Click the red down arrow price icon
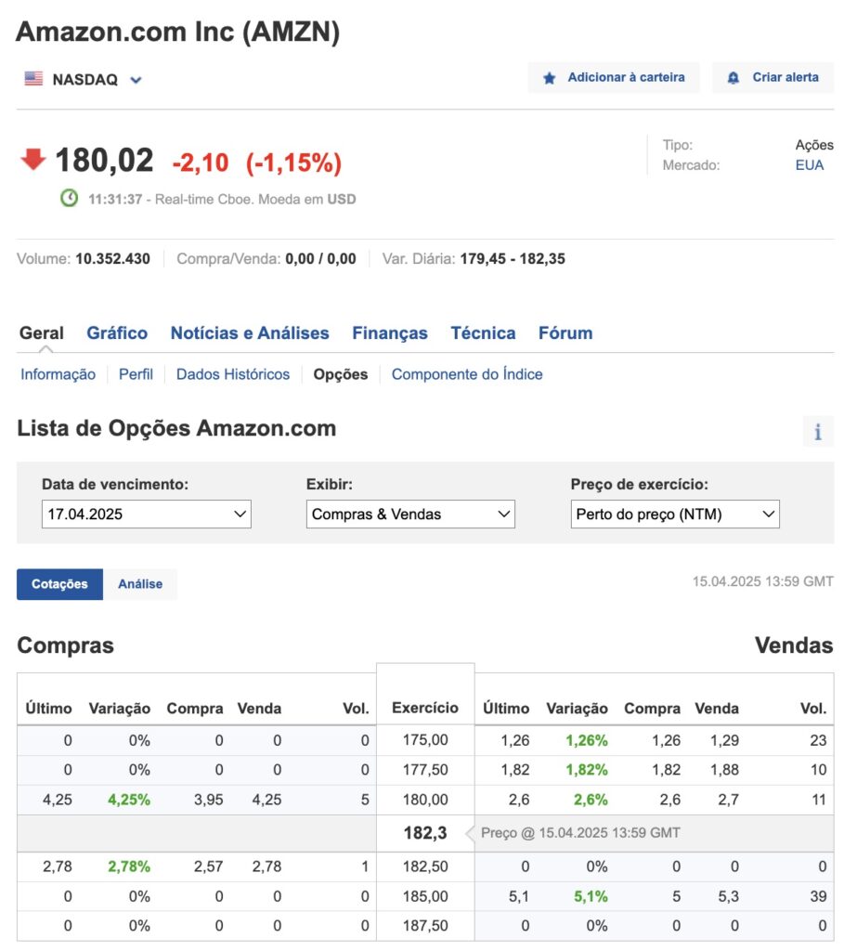The width and height of the screenshot is (844, 951). [33, 160]
